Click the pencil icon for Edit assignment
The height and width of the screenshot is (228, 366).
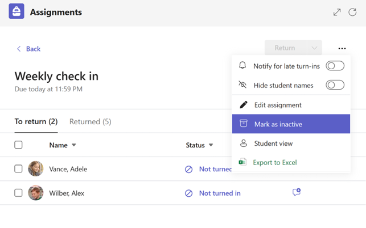coord(243,105)
